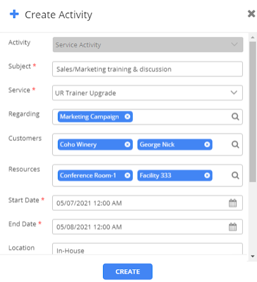Open the Resources lookup search

point(235,175)
